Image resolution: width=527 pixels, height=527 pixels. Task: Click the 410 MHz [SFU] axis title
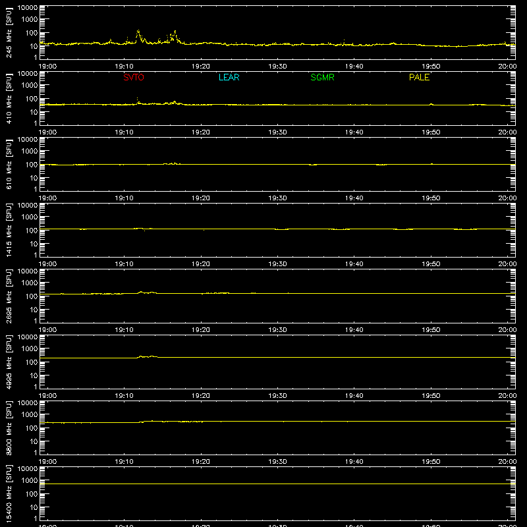(9, 98)
